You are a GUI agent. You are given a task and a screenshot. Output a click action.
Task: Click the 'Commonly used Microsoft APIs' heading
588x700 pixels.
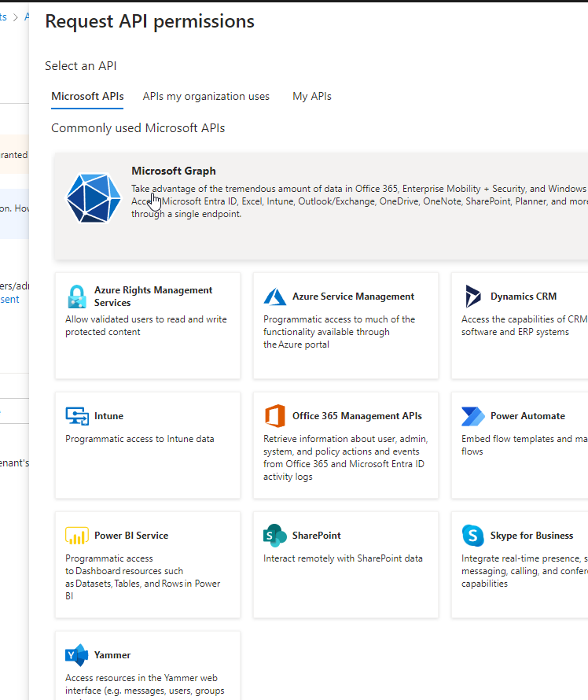[138, 128]
